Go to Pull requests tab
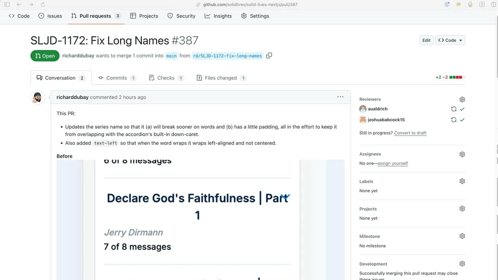This screenshot has height=280, width=498. pyautogui.click(x=96, y=16)
